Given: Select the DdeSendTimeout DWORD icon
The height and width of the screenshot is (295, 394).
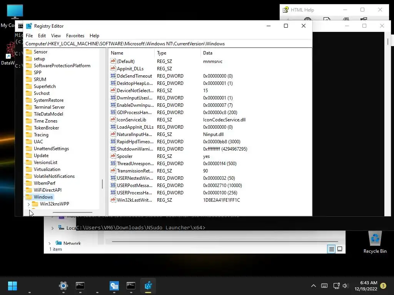Looking at the screenshot, I should [113, 76].
